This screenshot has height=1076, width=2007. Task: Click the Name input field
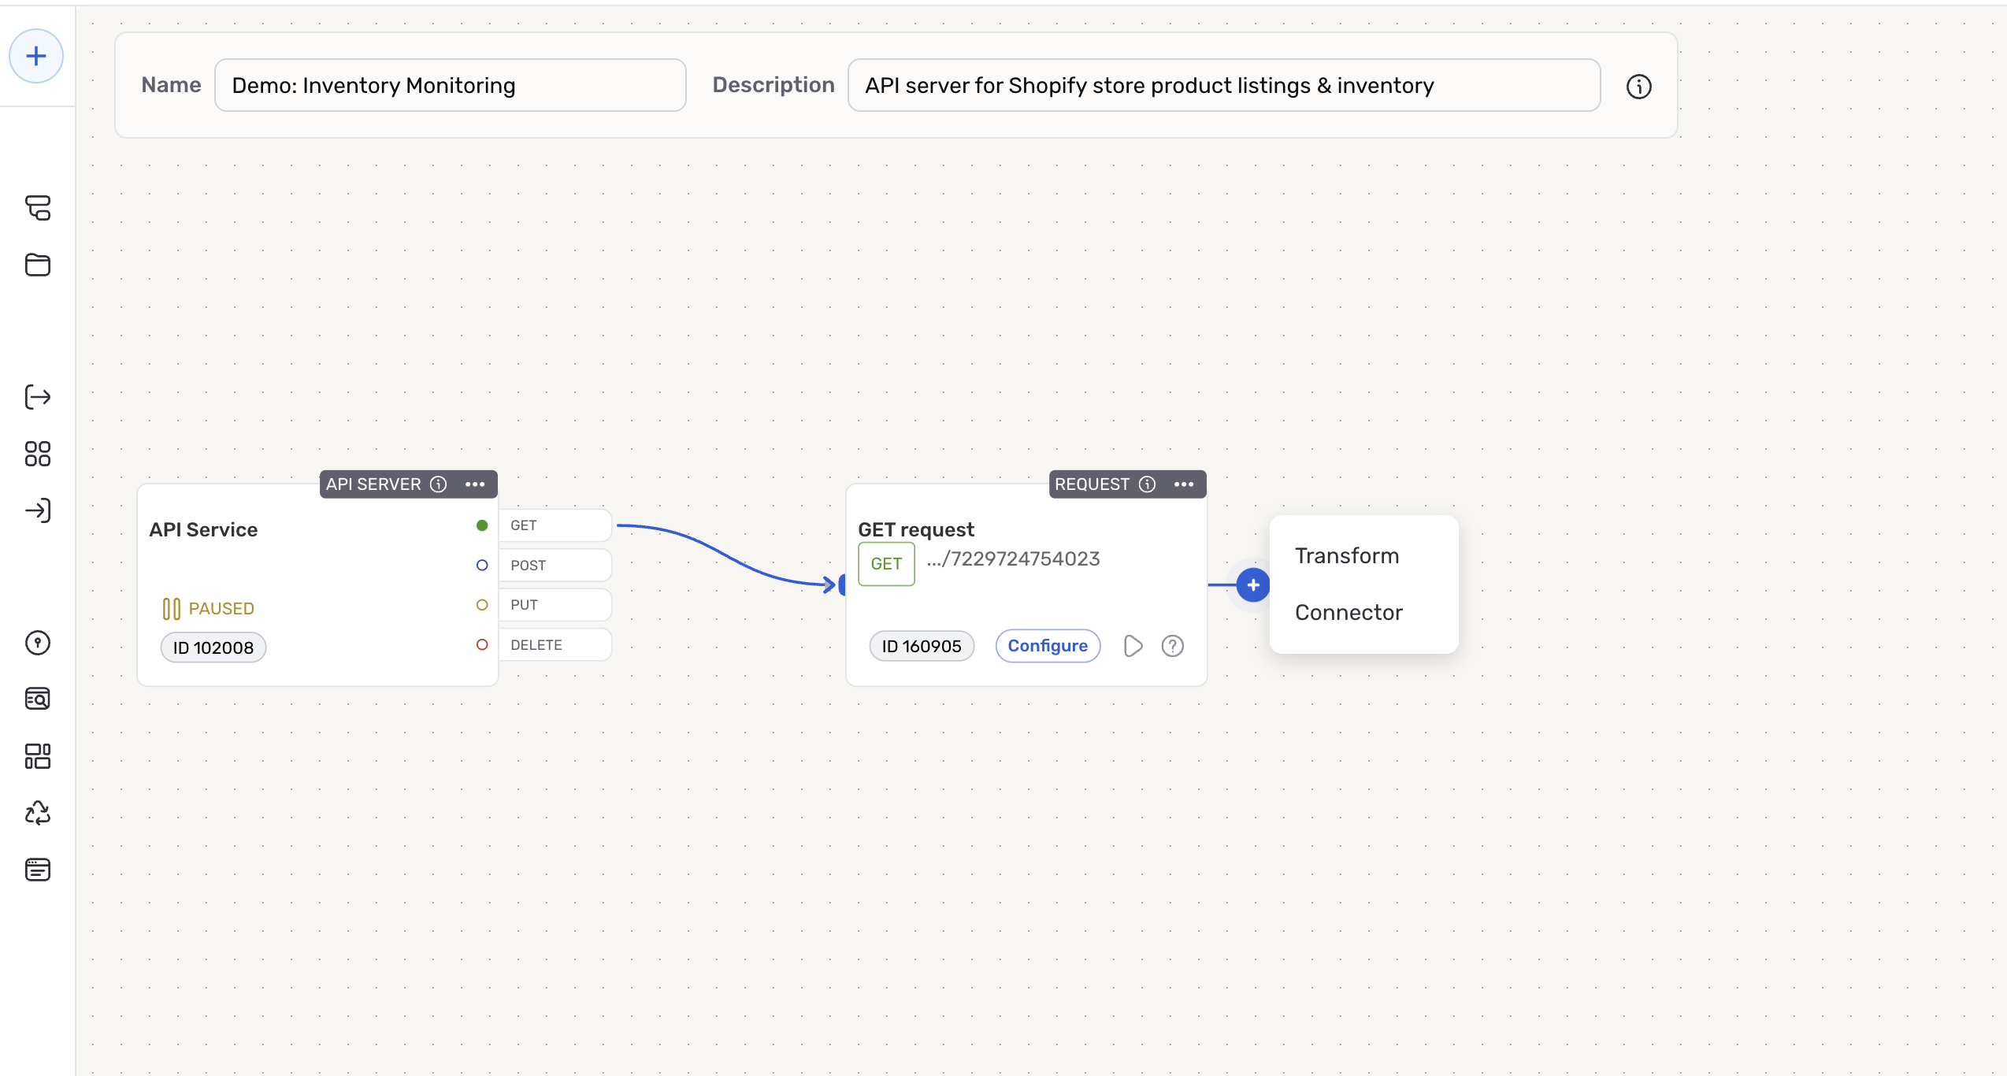click(x=450, y=85)
